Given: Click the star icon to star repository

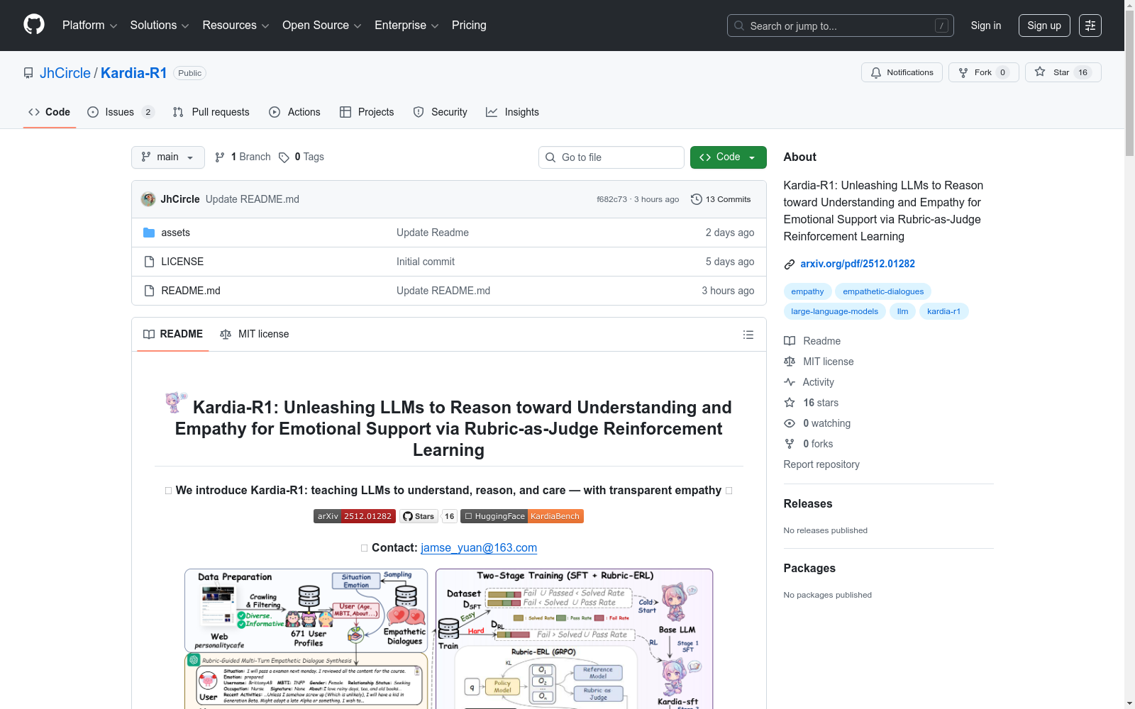Looking at the screenshot, I should click(x=1040, y=72).
